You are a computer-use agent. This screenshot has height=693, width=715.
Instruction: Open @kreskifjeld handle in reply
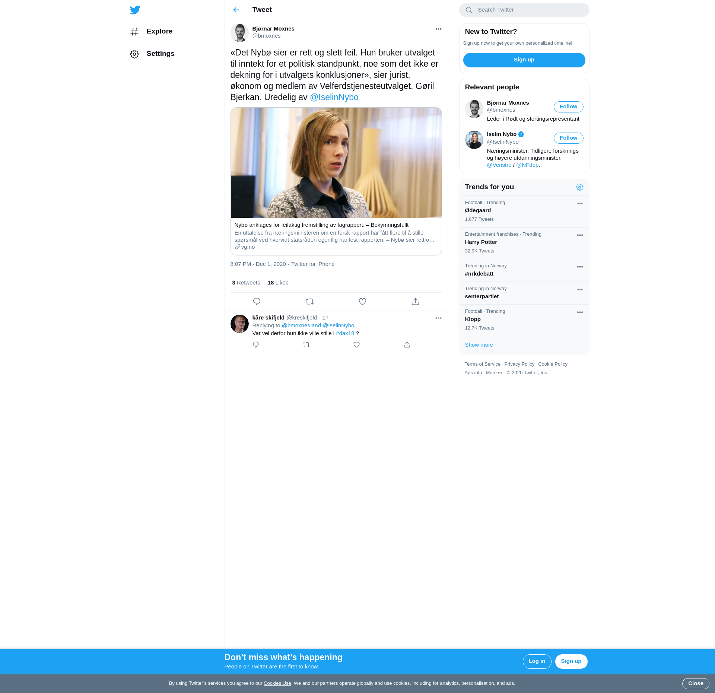301,318
